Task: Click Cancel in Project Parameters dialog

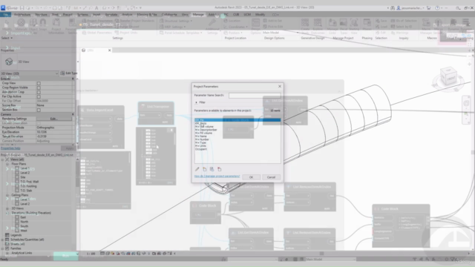Action: coord(271,177)
